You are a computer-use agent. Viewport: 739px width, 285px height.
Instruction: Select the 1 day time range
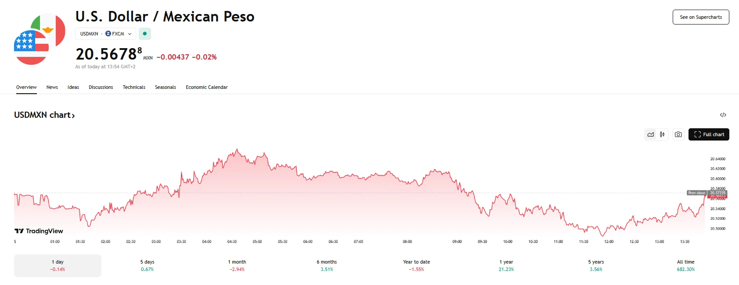58,265
